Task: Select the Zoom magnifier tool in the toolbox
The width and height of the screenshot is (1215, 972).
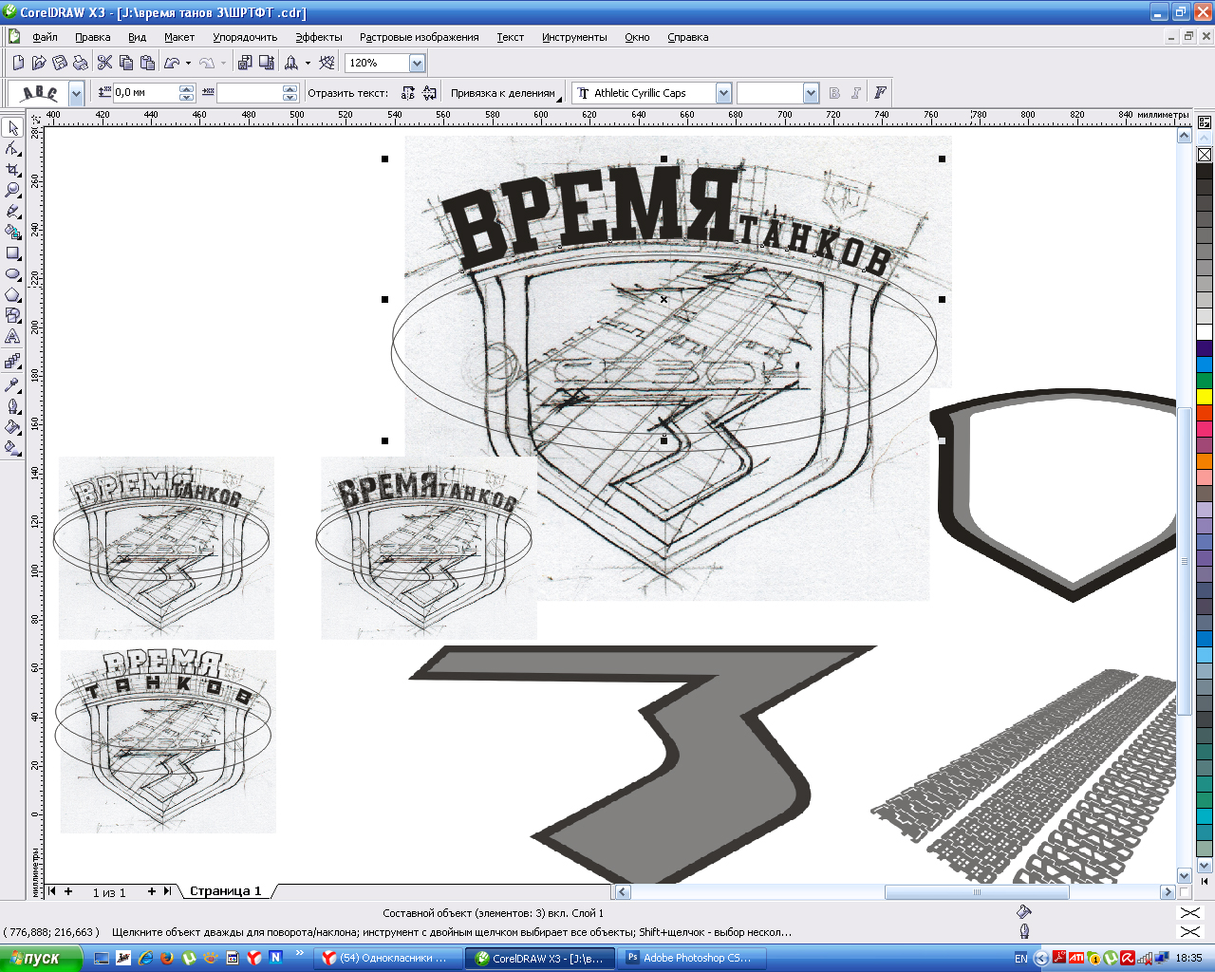Action: 13,191
